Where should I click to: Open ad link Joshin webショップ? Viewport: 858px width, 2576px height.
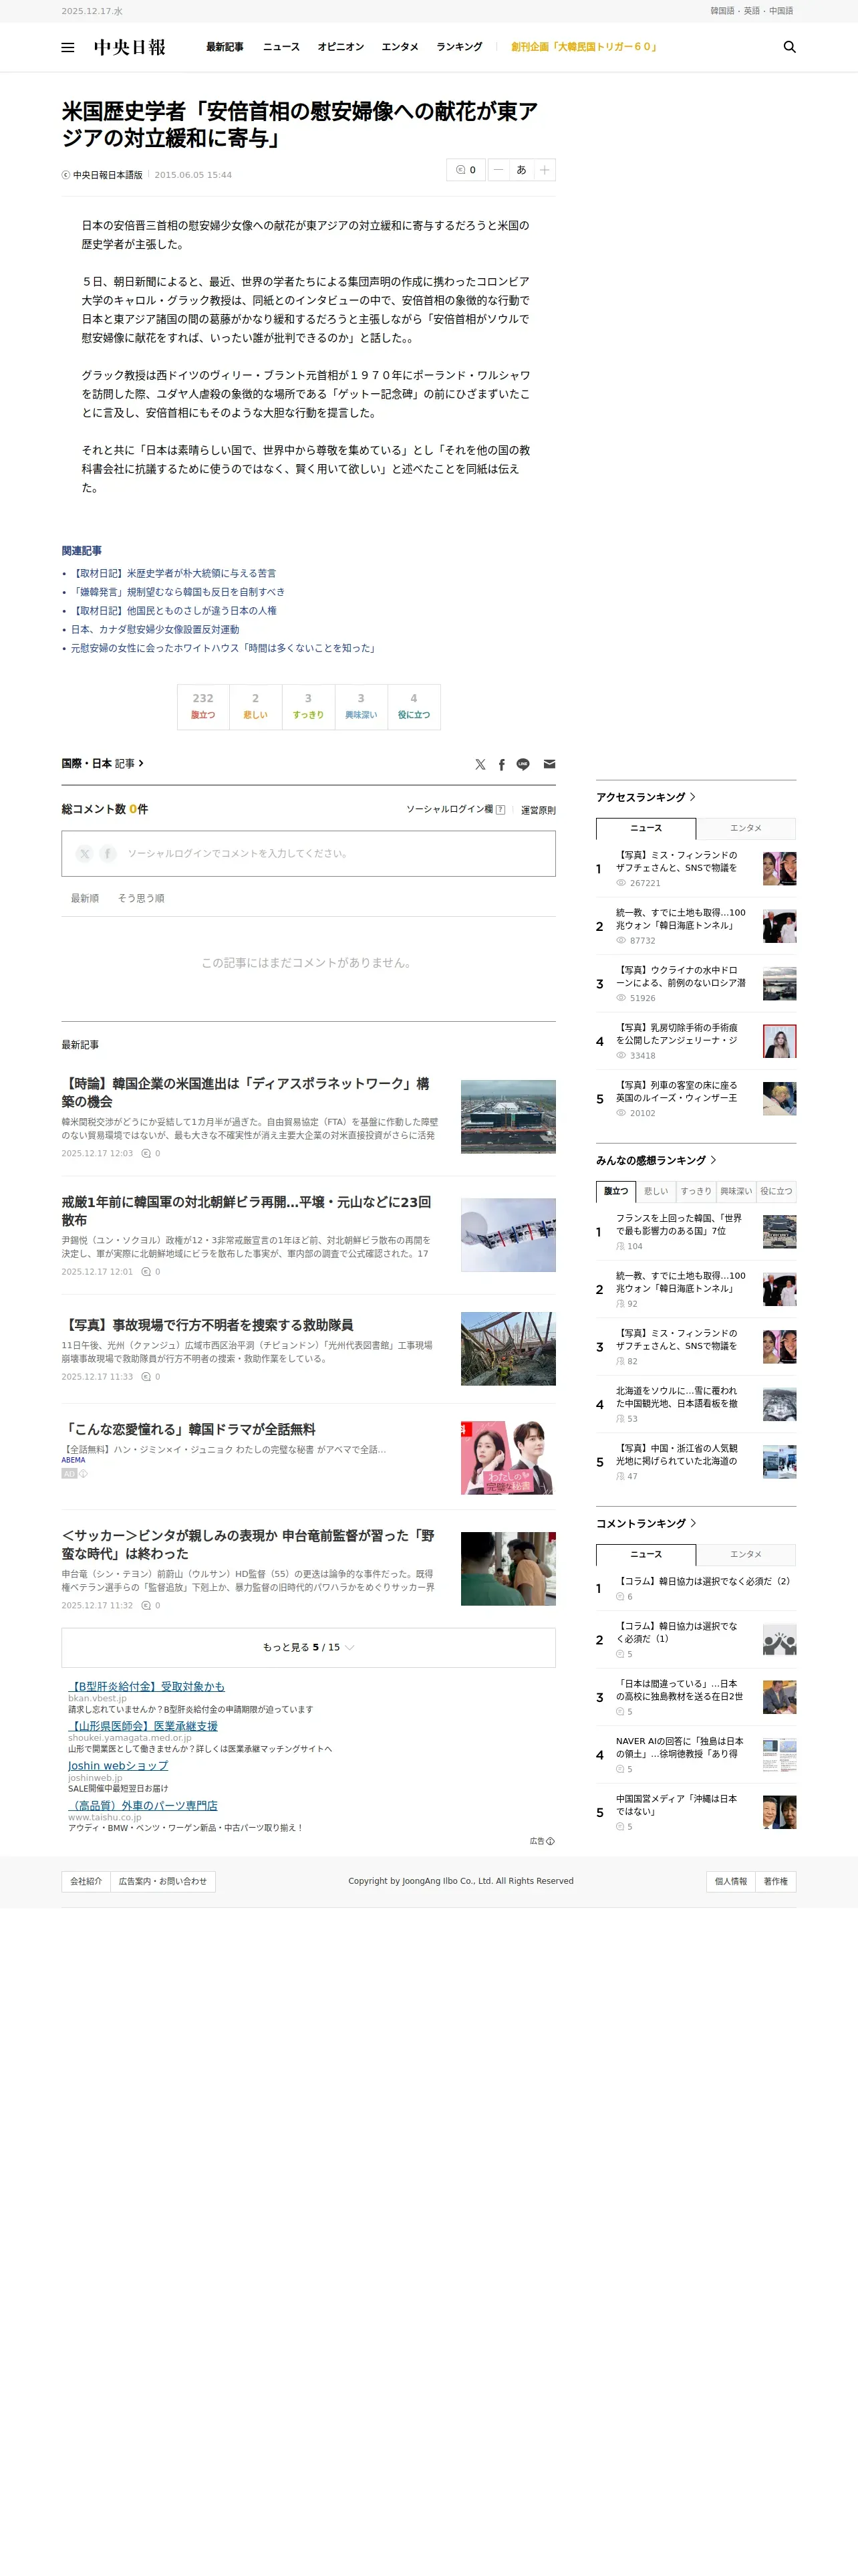coord(118,1765)
